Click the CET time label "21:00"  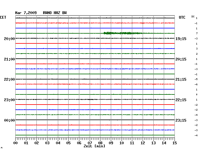tap(9, 59)
